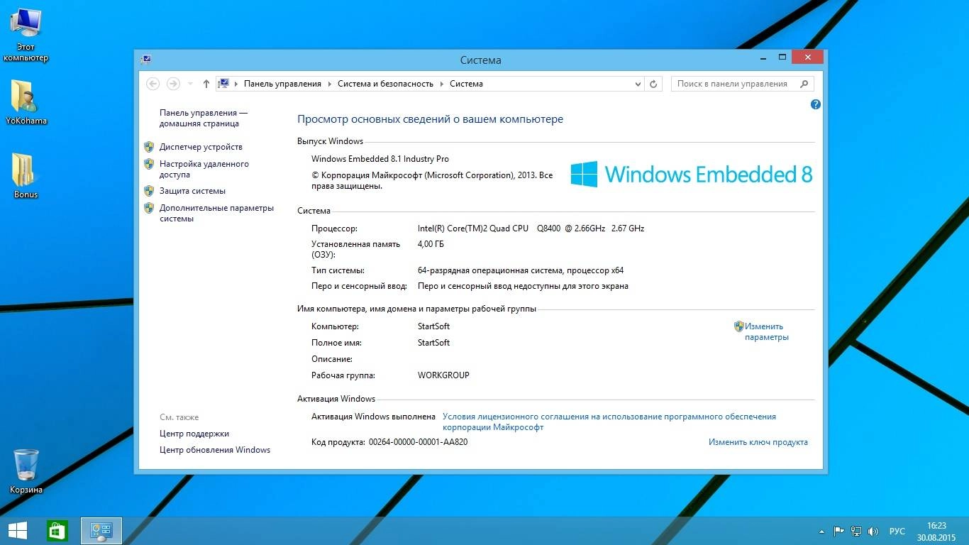The height and width of the screenshot is (545, 969).
Task: Open Настройка удаленного доступа link
Action: pyautogui.click(x=204, y=169)
